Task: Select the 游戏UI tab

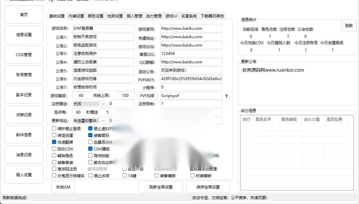Action: [171, 16]
